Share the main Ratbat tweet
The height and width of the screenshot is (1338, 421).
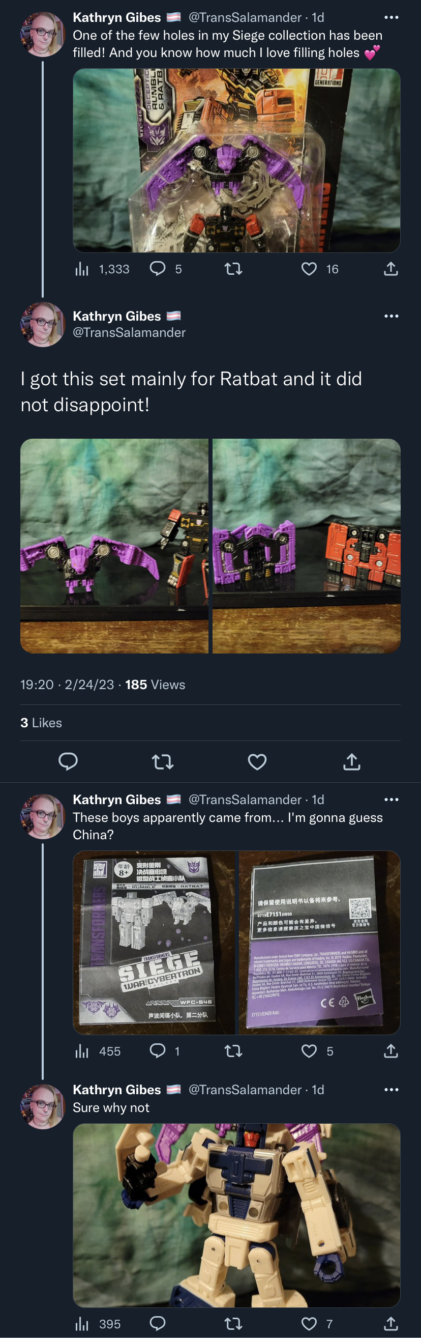[x=351, y=761]
